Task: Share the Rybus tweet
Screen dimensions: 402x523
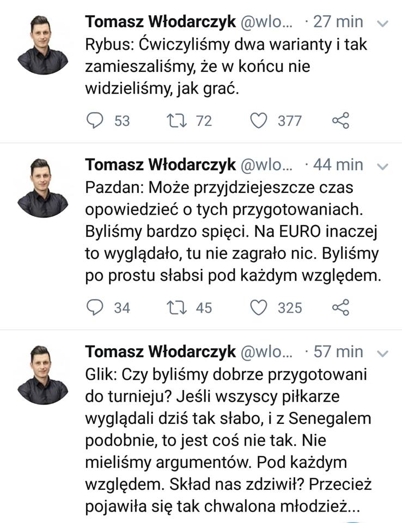Action: pyautogui.click(x=340, y=120)
